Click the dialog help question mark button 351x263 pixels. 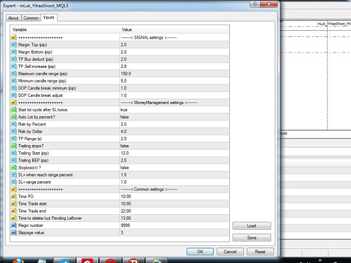[x=255, y=4]
